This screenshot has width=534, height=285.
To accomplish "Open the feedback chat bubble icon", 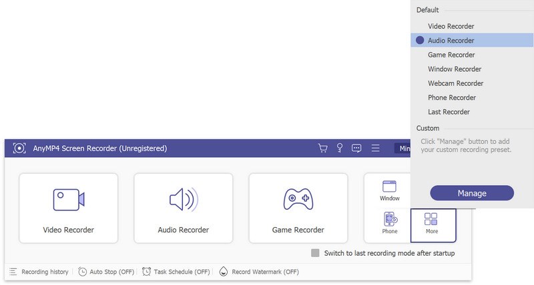I will pos(356,148).
